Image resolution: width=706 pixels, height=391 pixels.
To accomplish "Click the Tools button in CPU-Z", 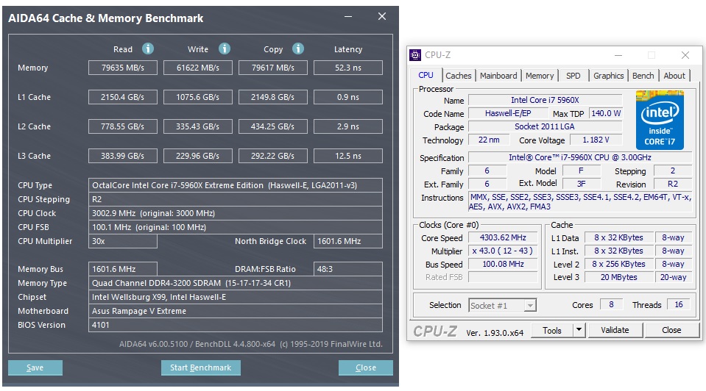I will click(552, 330).
